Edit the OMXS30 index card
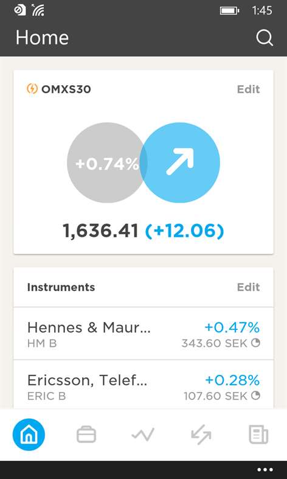This screenshot has height=479, width=287. click(248, 89)
